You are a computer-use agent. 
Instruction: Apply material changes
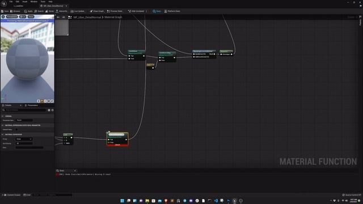[x=28, y=11]
